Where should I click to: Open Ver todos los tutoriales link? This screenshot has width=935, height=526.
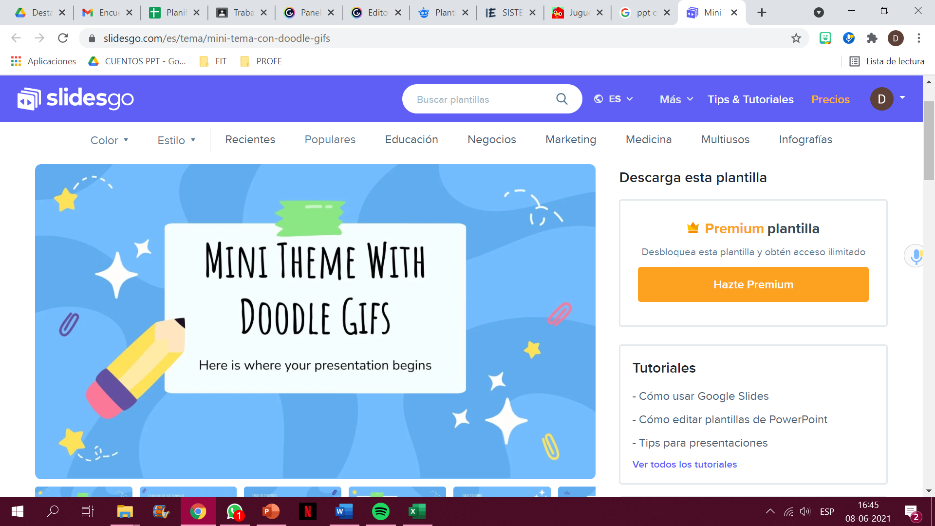click(684, 464)
